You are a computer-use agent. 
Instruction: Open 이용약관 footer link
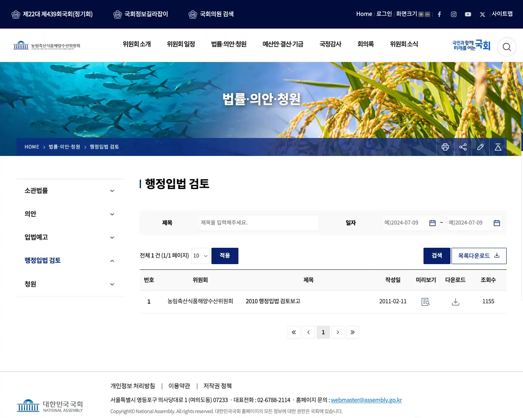click(x=179, y=386)
